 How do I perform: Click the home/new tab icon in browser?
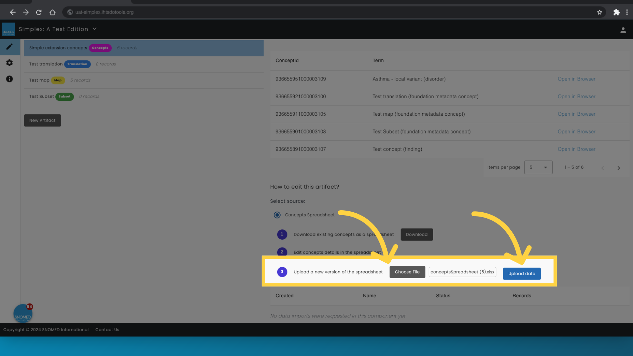click(x=52, y=12)
